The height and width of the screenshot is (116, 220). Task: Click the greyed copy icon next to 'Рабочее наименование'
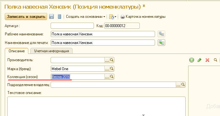(x=161, y=34)
